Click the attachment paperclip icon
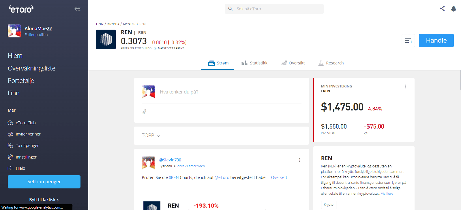Viewport: 461px width, 210px height. (144, 111)
